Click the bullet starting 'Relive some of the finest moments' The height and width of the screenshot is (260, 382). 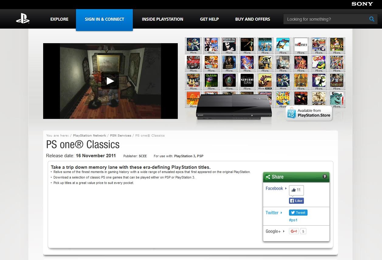pos(152,172)
